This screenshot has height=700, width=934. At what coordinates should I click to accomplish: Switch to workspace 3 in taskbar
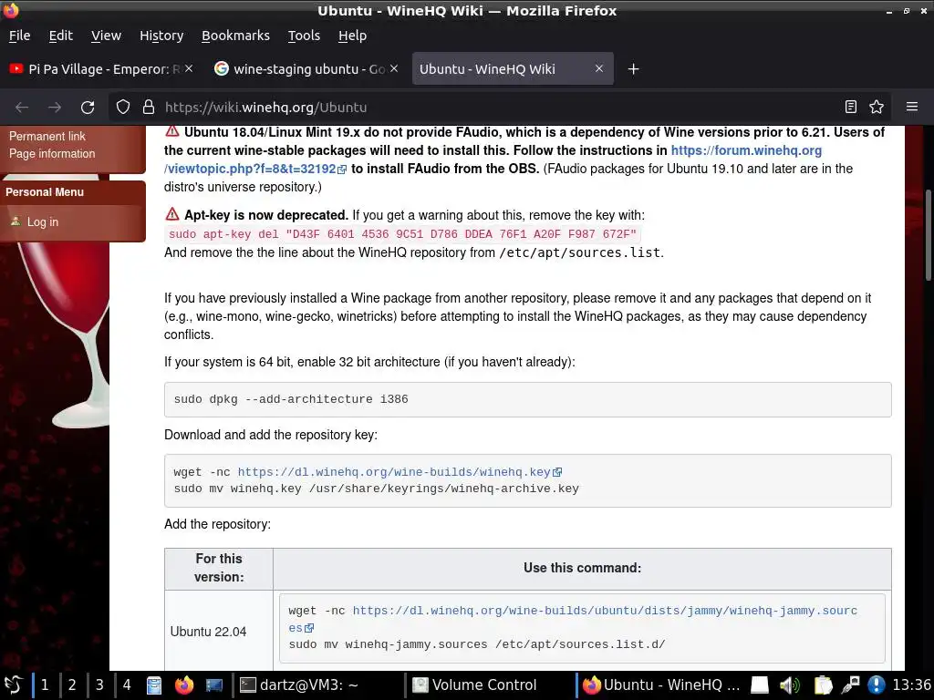(99, 685)
